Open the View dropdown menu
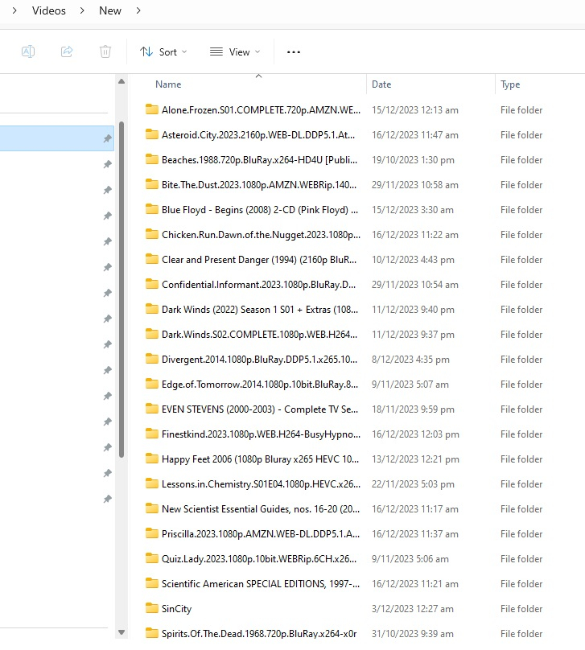 [x=235, y=51]
